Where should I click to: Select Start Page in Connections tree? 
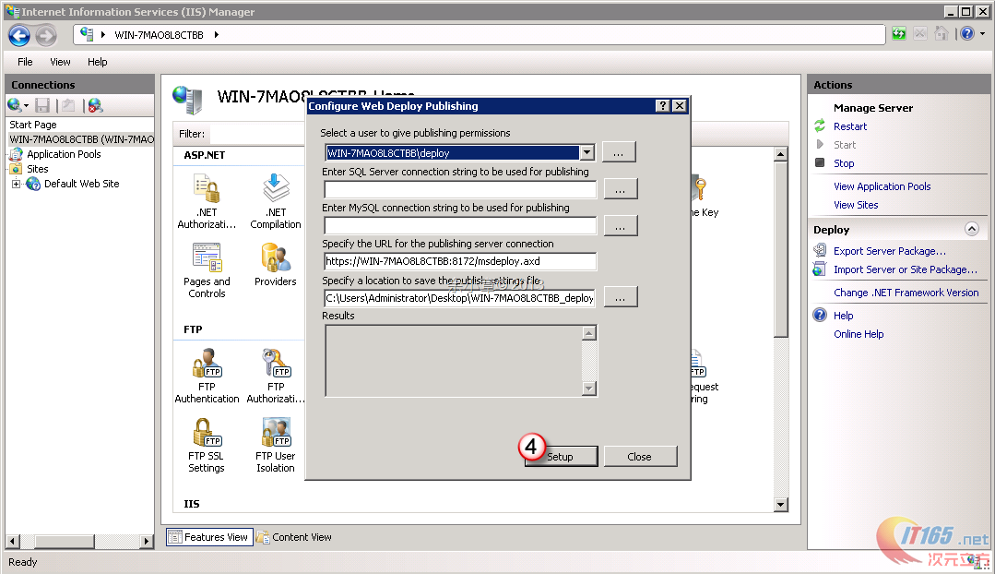33,125
